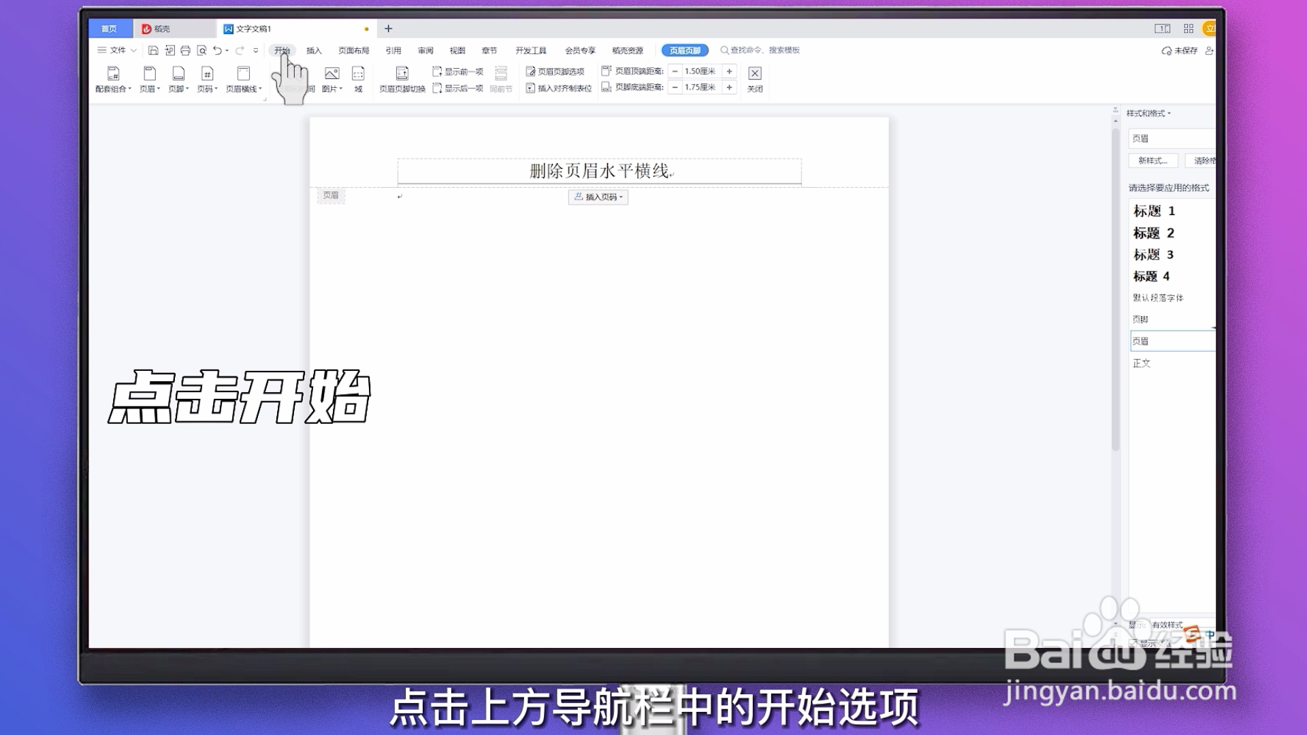Click the 开始 ribbon tab
The image size is (1307, 735).
pyautogui.click(x=282, y=50)
